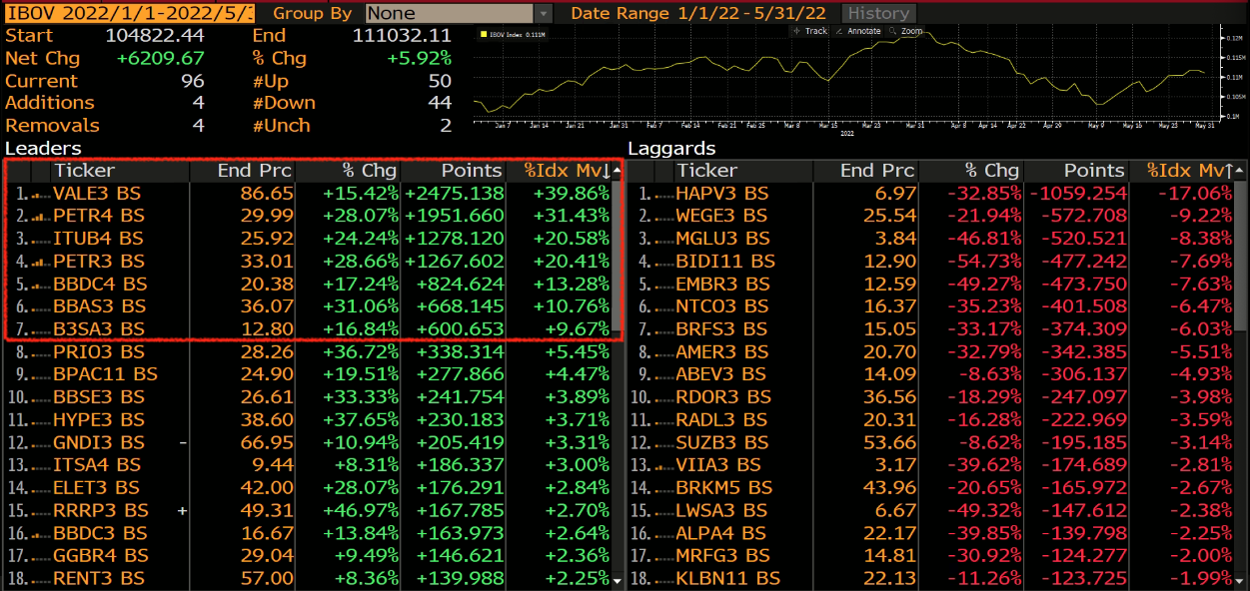Click the +39.86% index move value
This screenshot has width=1250, height=591.
pyautogui.click(x=571, y=193)
